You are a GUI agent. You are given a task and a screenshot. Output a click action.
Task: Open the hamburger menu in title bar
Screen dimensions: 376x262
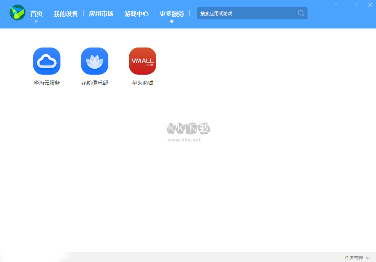336,5
